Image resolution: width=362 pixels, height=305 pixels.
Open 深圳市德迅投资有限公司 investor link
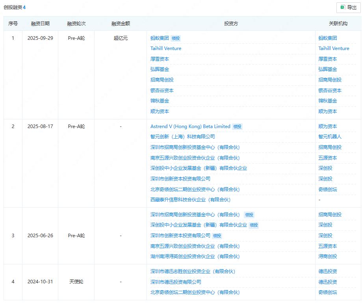pyautogui.click(x=176, y=282)
